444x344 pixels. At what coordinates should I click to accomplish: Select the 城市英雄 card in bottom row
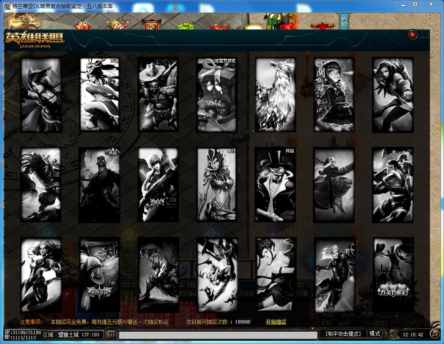click(x=99, y=274)
